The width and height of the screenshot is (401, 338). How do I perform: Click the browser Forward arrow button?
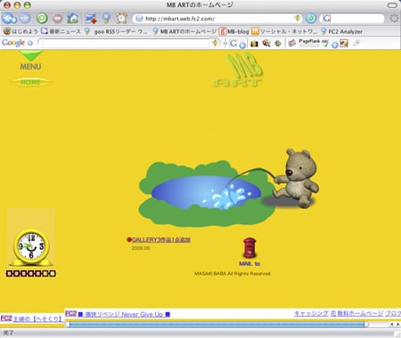(x=25, y=19)
